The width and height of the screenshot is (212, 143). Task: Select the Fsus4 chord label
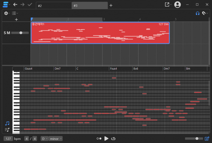(x=113, y=69)
